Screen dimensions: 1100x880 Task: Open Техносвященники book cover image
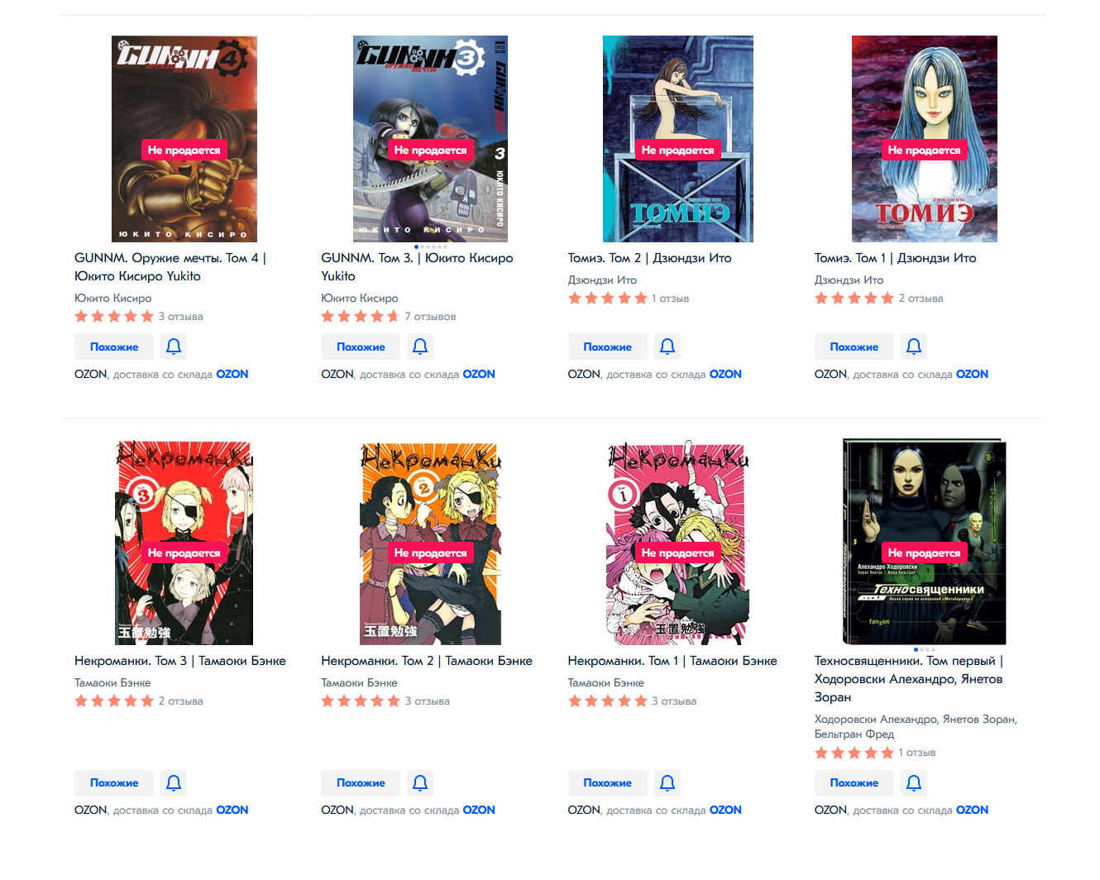(x=924, y=542)
